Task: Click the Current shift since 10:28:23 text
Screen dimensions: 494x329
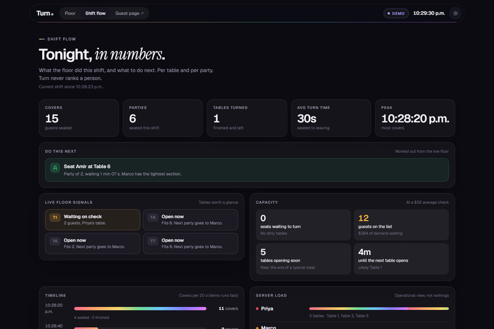Action: (x=71, y=86)
